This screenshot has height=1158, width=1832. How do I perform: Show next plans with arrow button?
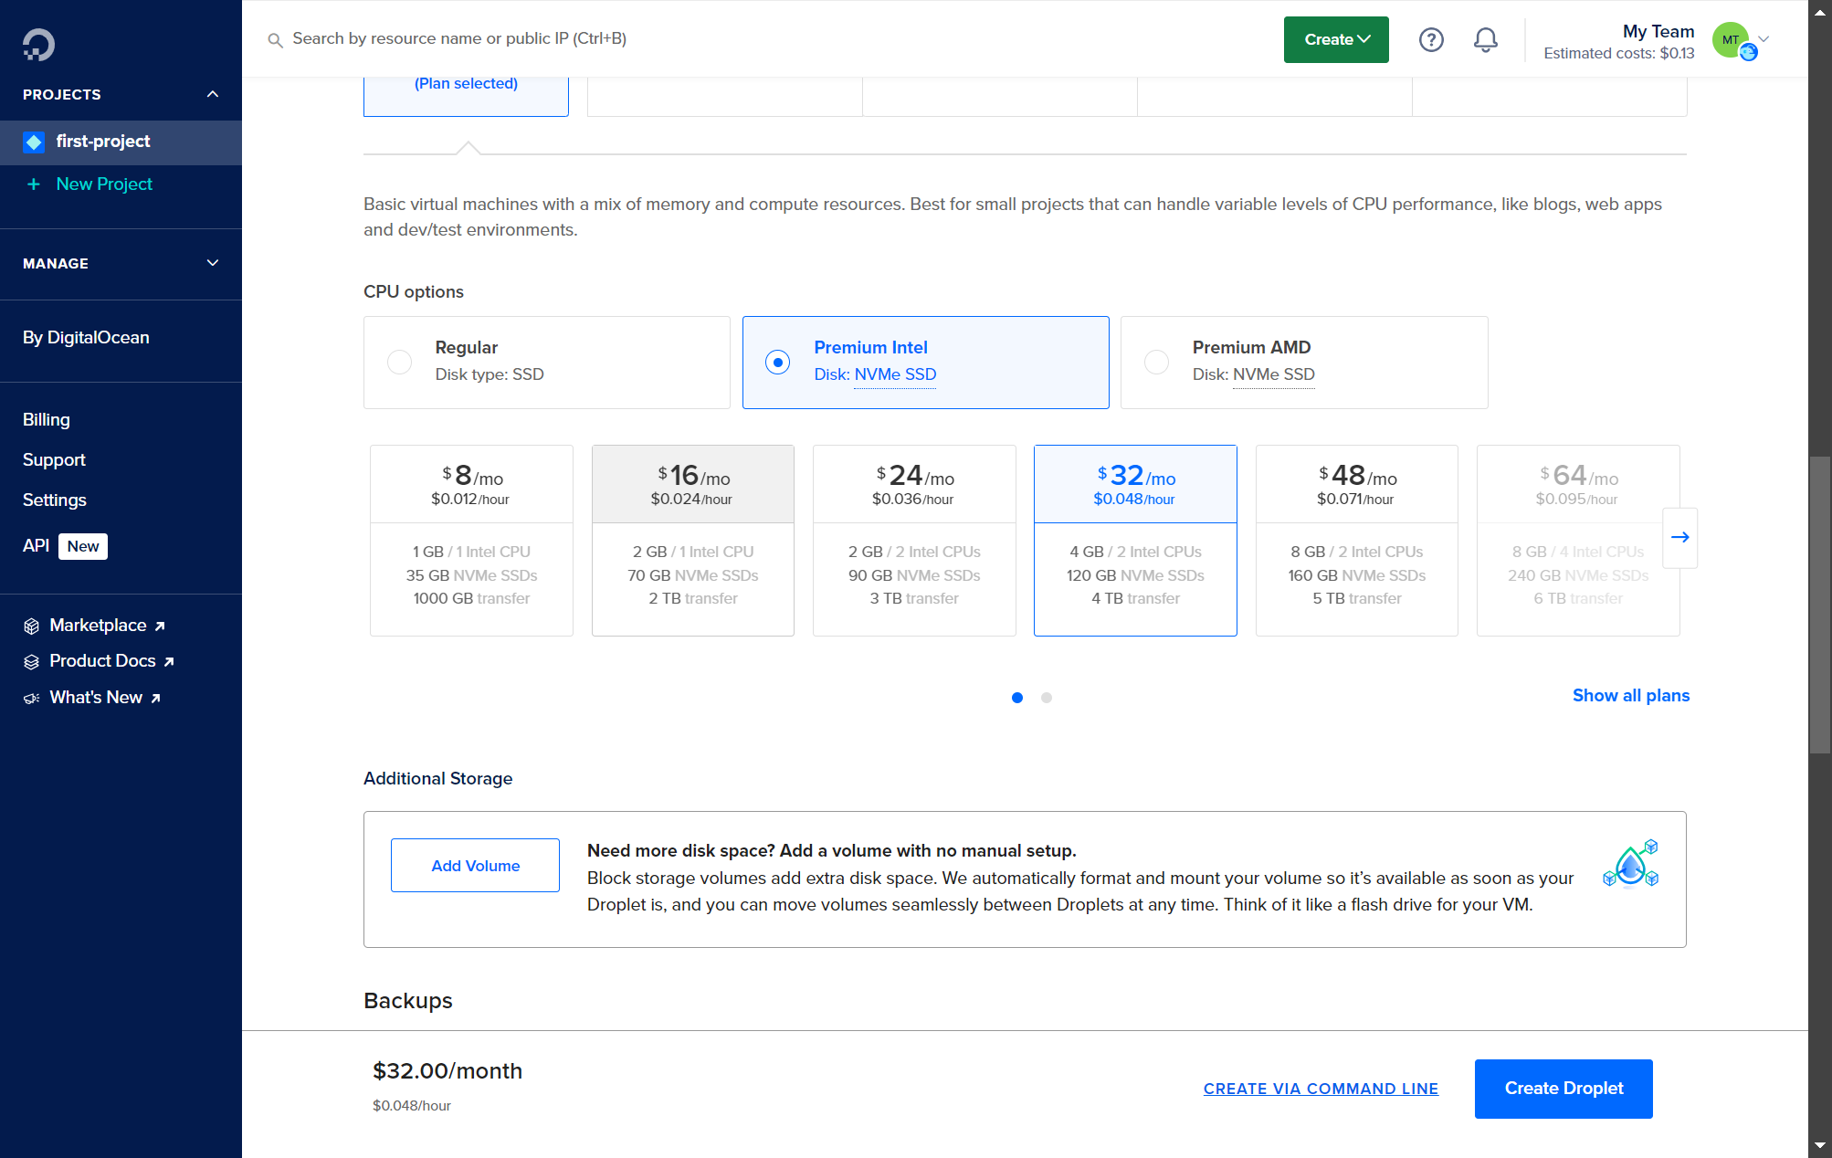coord(1679,537)
